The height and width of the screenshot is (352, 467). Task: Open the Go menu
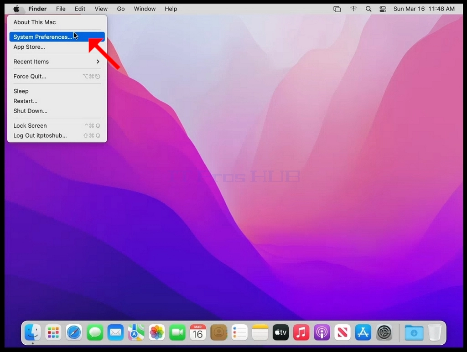click(x=120, y=9)
